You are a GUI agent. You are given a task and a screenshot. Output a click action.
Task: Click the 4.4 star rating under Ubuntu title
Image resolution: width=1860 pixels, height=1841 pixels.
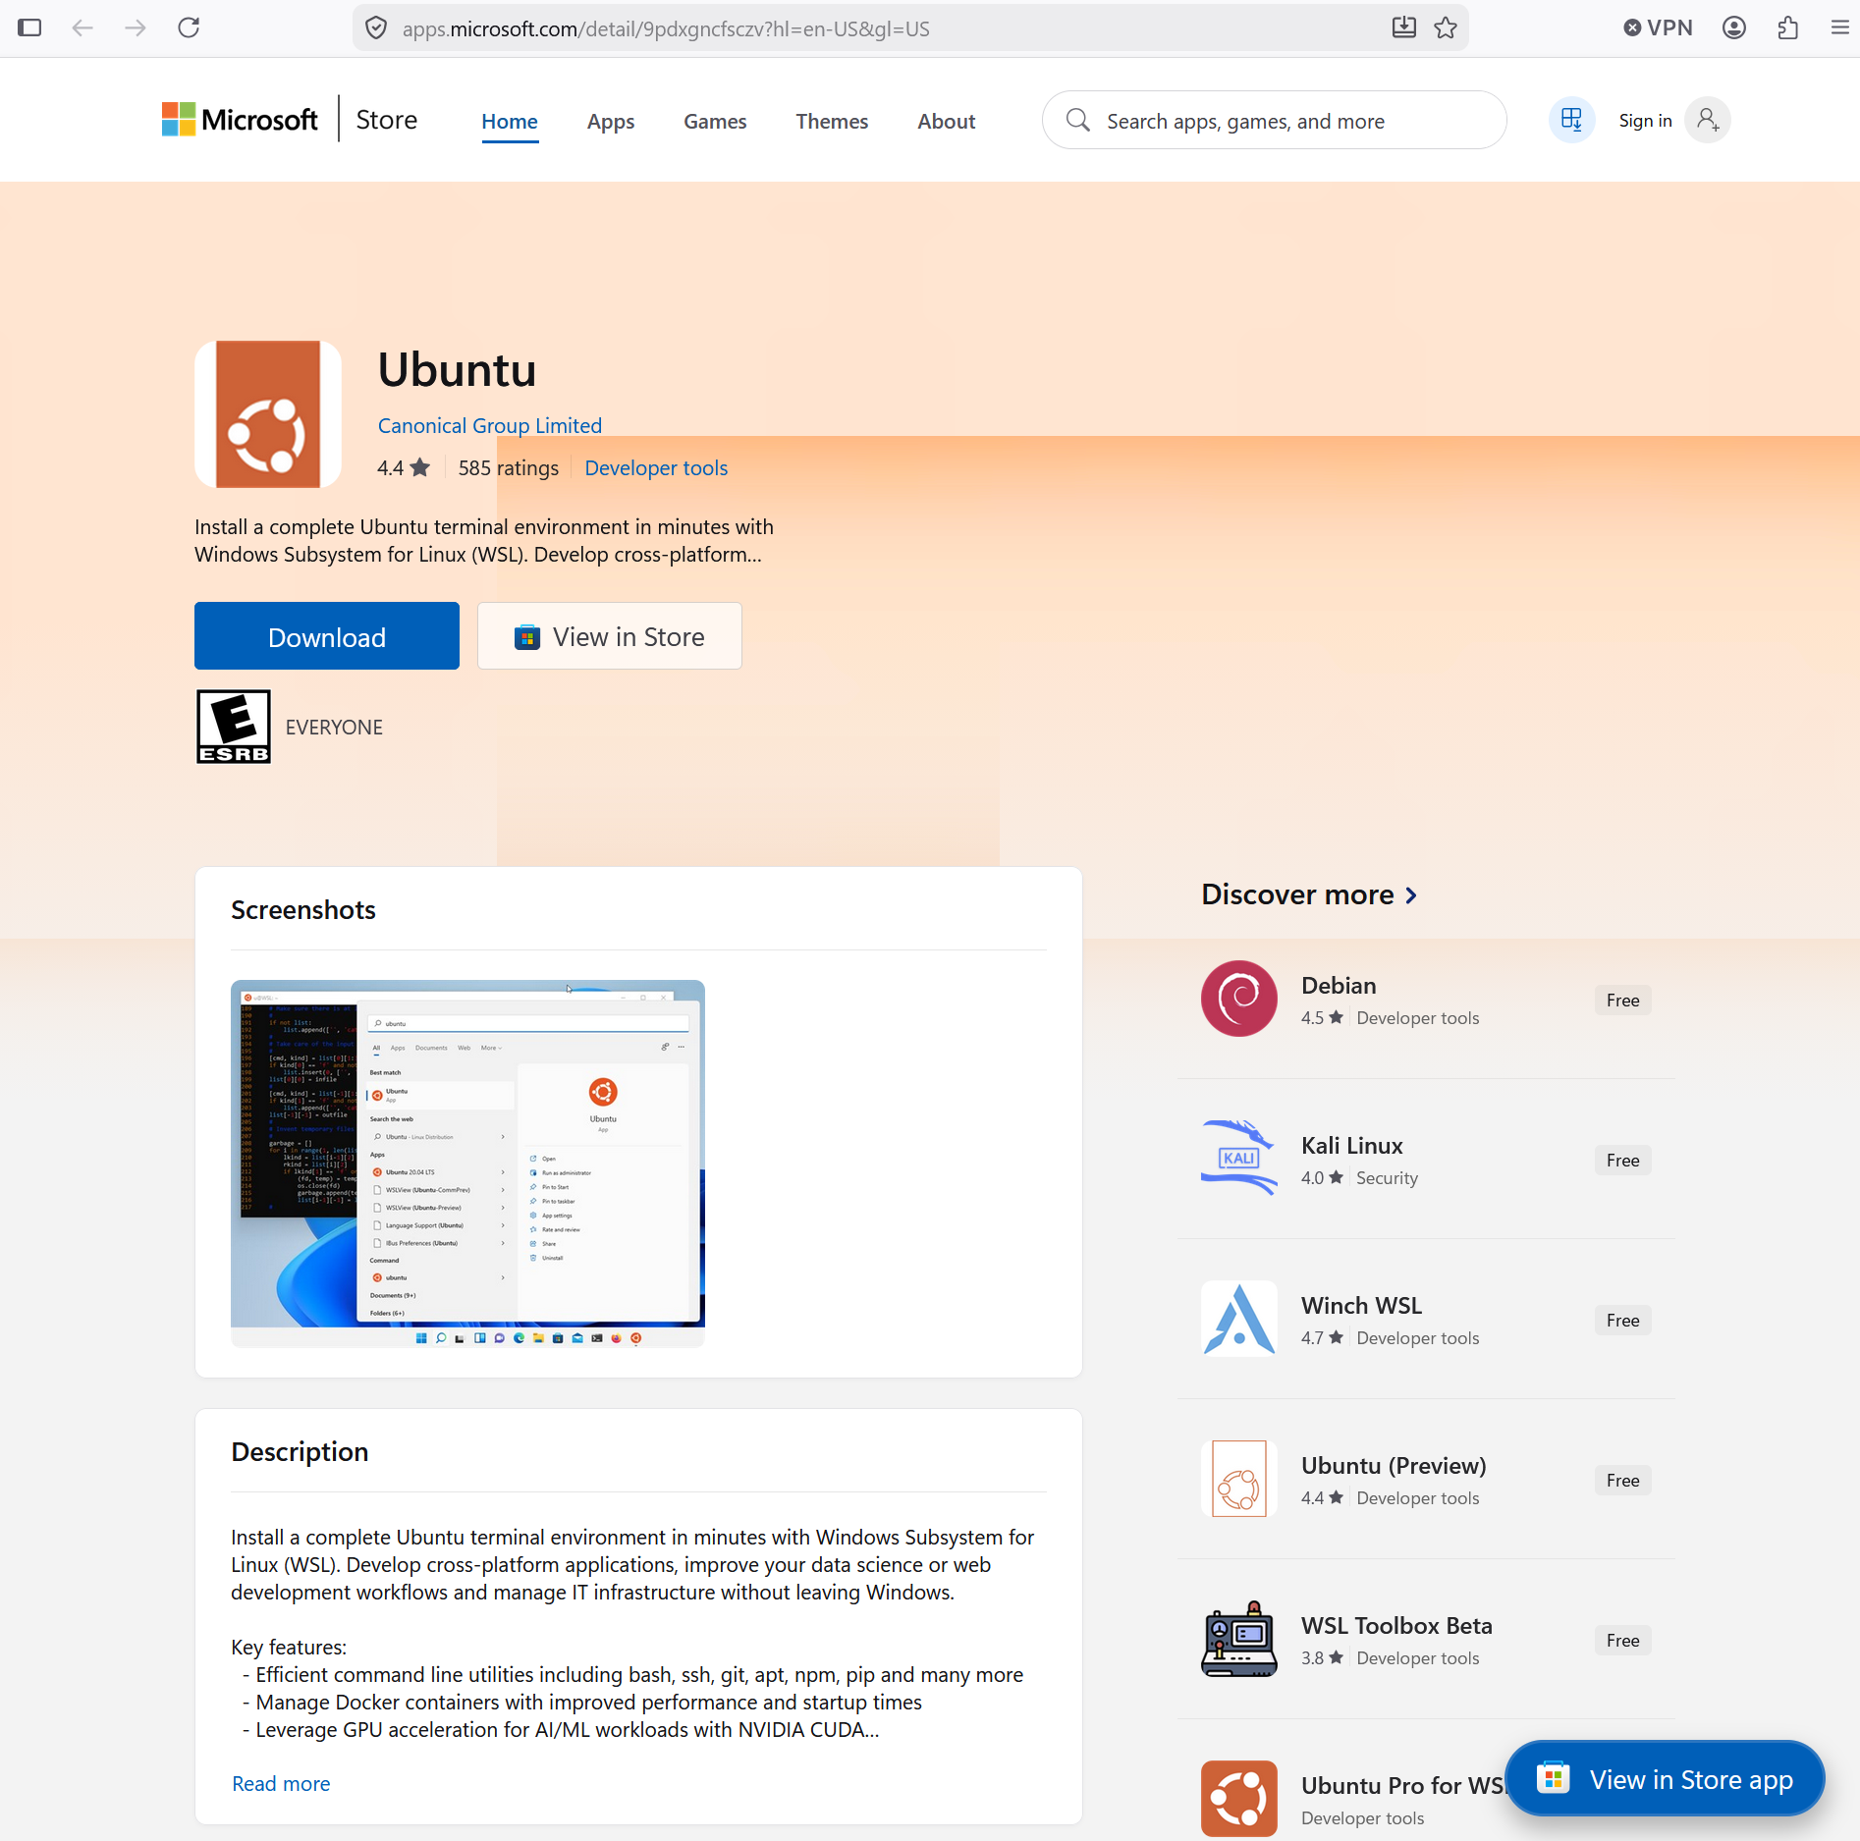(404, 467)
